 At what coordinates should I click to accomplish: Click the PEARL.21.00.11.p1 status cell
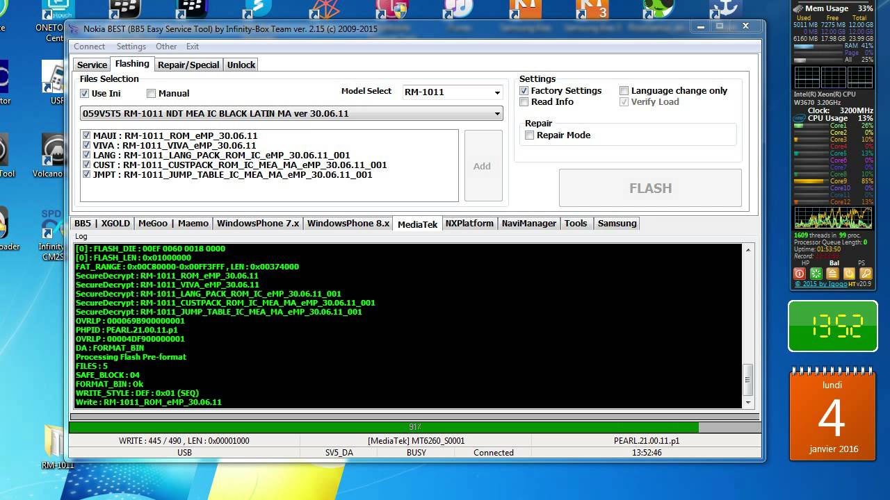click(647, 441)
